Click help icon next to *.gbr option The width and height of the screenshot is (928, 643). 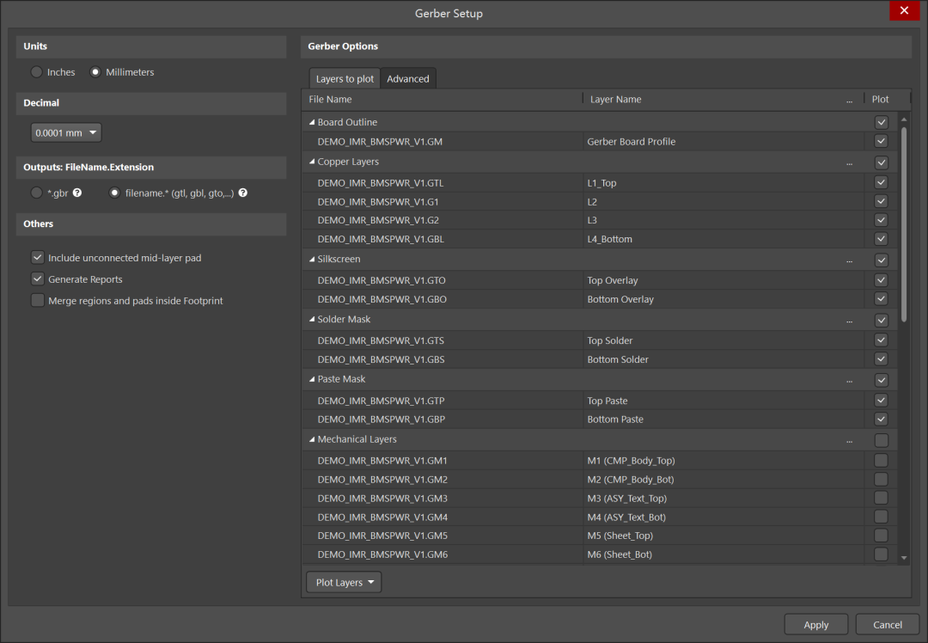coord(77,193)
